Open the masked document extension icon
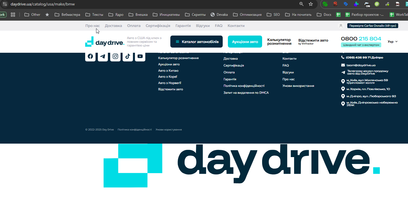The image size is (408, 219). (398, 4)
